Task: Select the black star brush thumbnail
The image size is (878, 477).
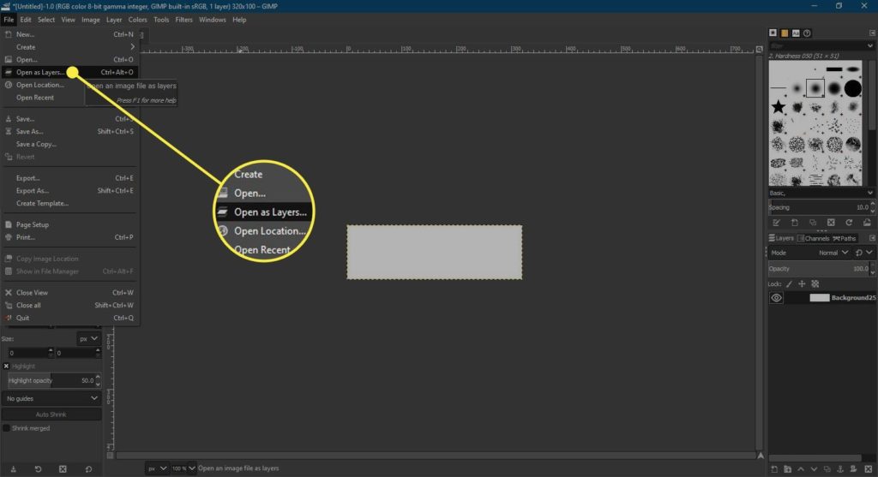Action: [x=779, y=107]
